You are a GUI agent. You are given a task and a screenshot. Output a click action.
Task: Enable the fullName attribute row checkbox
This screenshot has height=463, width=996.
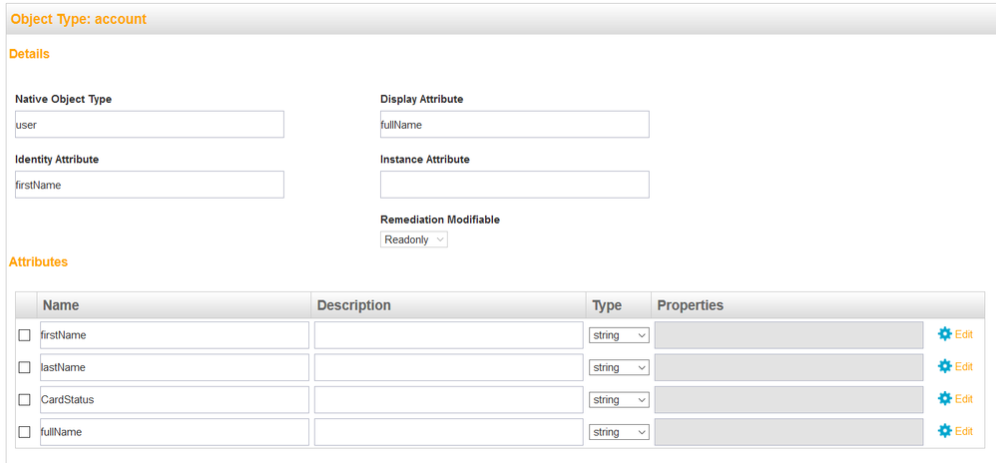click(25, 432)
